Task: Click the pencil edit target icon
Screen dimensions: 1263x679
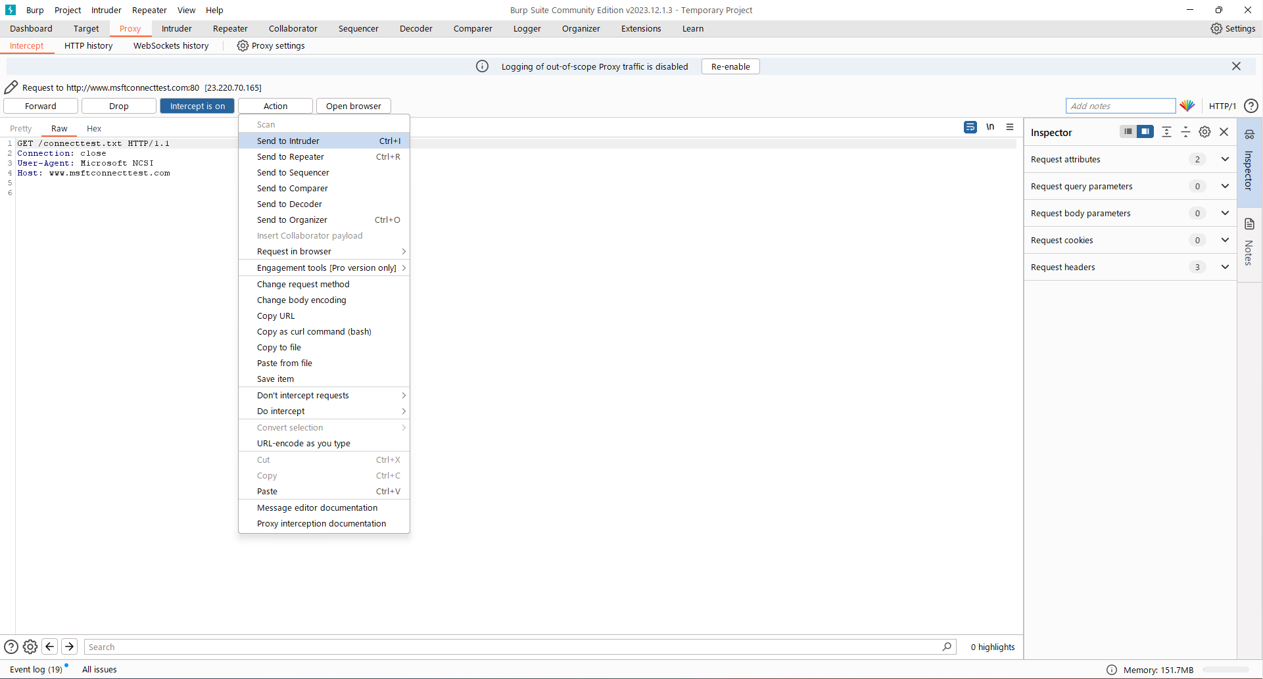Action: click(11, 87)
